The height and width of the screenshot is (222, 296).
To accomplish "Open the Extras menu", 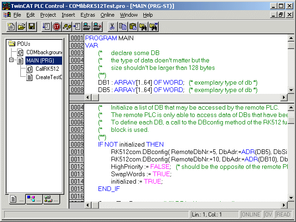I will point(87,15).
